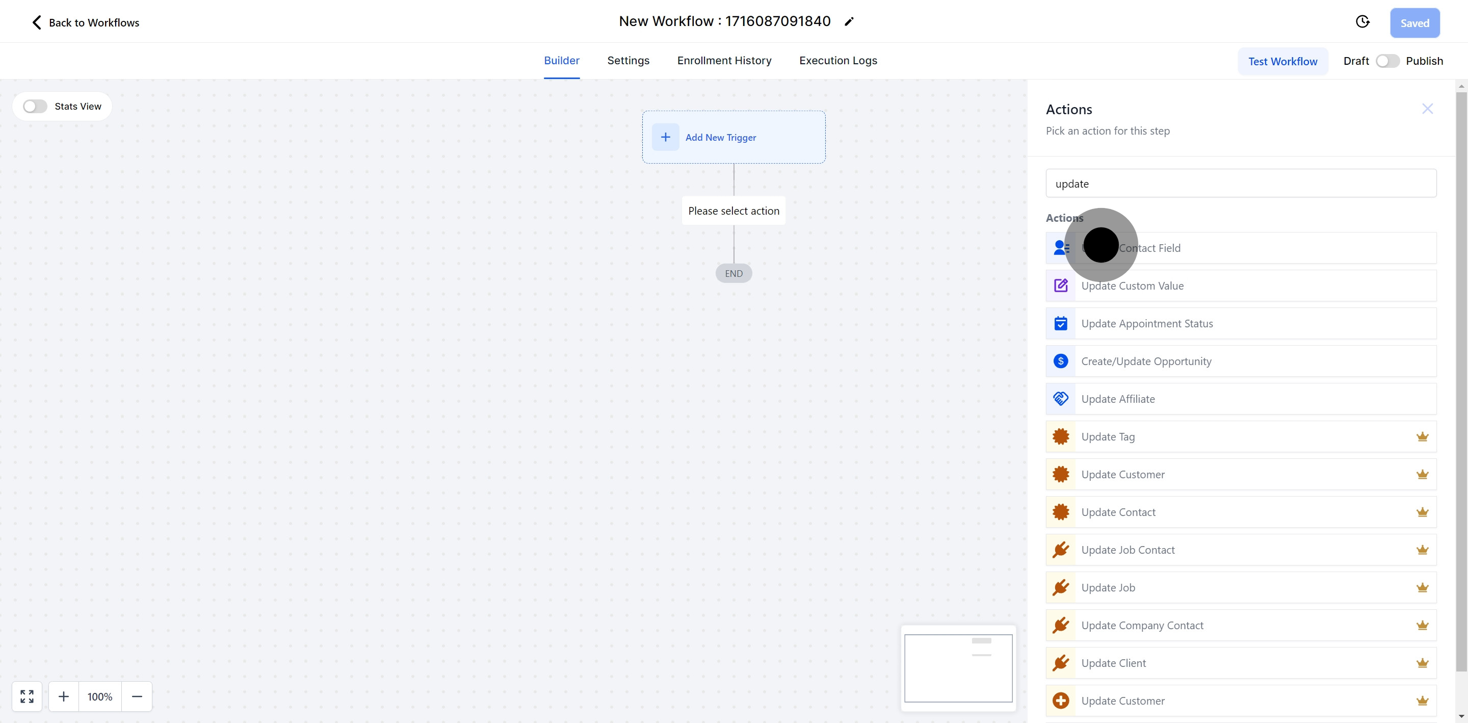Click the action search field containing 'update'
Viewport: 1468px width, 723px height.
[x=1240, y=184]
